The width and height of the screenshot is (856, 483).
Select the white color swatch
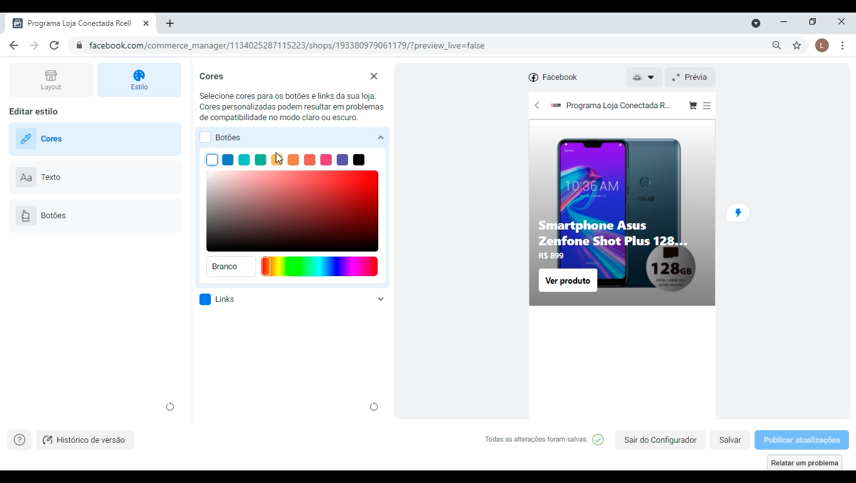point(212,160)
